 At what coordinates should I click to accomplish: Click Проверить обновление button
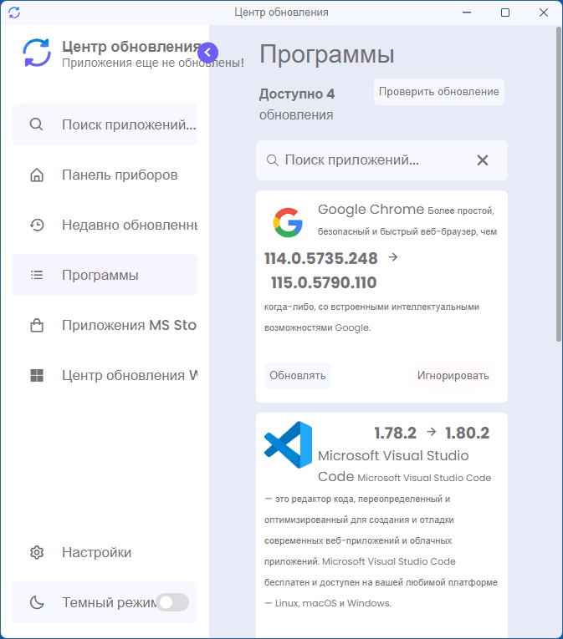(x=439, y=92)
